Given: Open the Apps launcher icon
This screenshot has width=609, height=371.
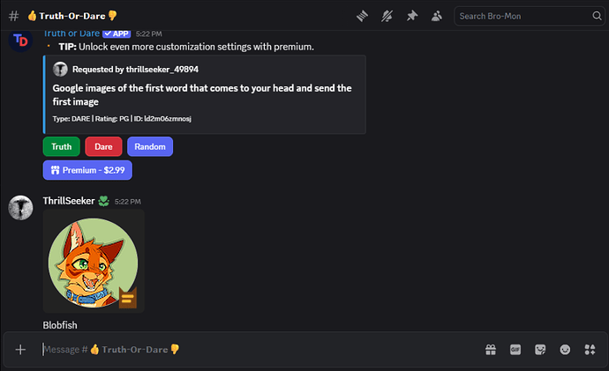Looking at the screenshot, I should 589,350.
